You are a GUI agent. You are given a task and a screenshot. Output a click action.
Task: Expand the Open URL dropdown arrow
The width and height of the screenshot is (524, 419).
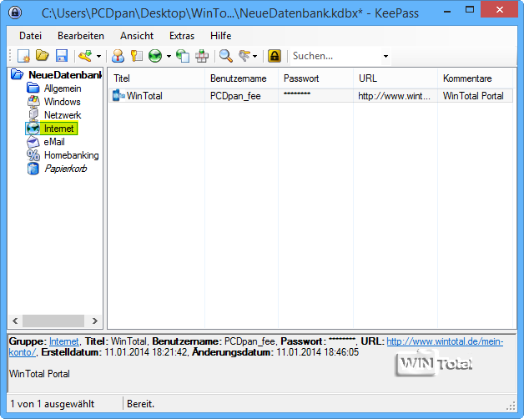pyautogui.click(x=169, y=56)
